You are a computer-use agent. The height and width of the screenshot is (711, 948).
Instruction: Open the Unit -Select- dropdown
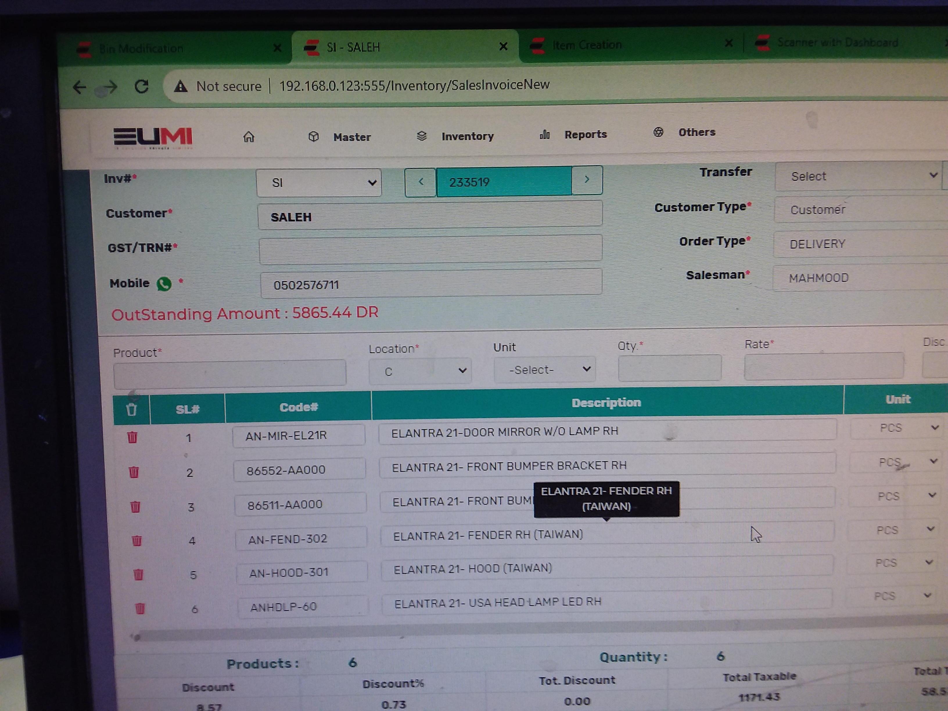(x=545, y=369)
